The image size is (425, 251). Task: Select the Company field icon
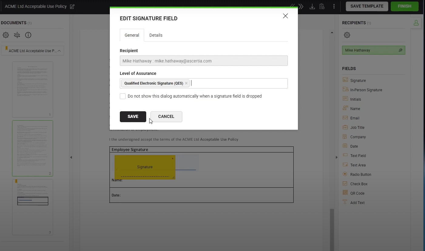pyautogui.click(x=345, y=136)
